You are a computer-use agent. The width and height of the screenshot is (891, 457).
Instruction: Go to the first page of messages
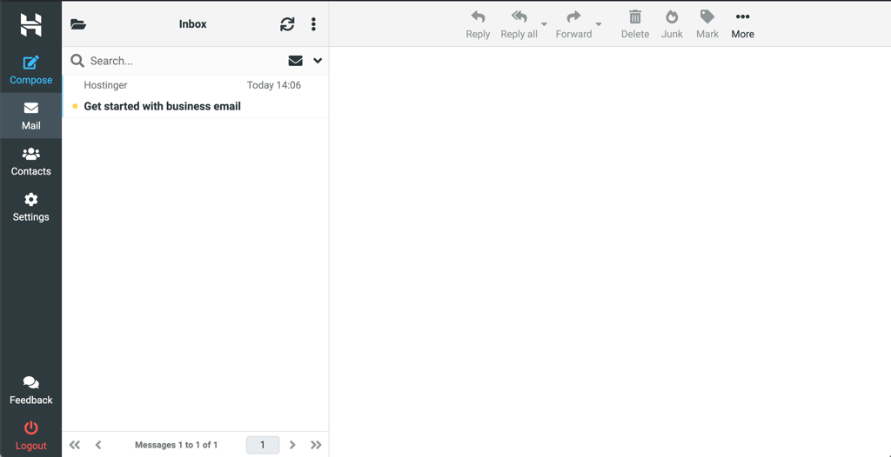click(75, 445)
